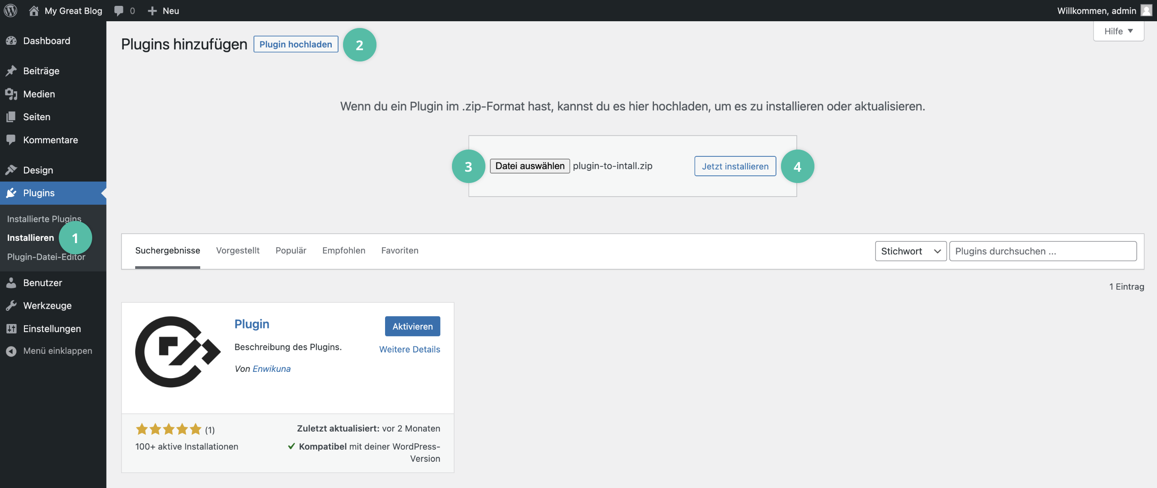1157x488 pixels.
Task: Click the selected file name plugin-to-intall.zip
Action: 612,166
